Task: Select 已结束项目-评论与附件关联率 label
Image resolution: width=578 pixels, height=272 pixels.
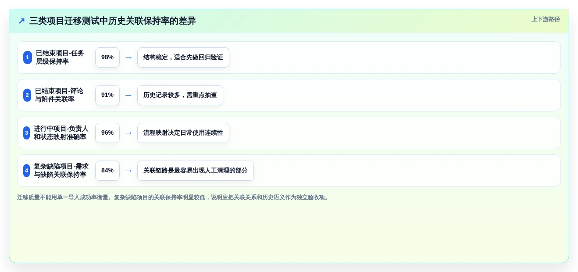Action: [x=59, y=95]
